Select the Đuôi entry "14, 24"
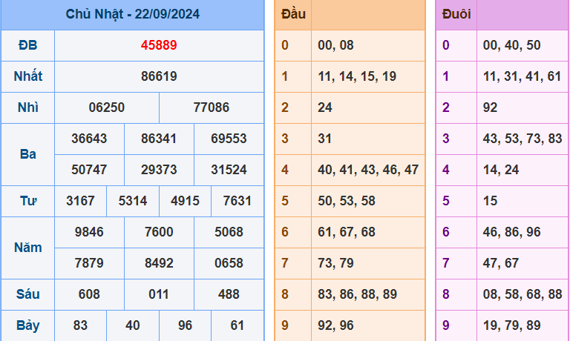570x341 pixels. pos(500,170)
